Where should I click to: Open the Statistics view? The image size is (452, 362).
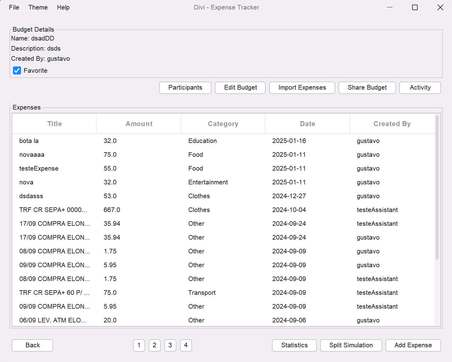click(x=294, y=345)
